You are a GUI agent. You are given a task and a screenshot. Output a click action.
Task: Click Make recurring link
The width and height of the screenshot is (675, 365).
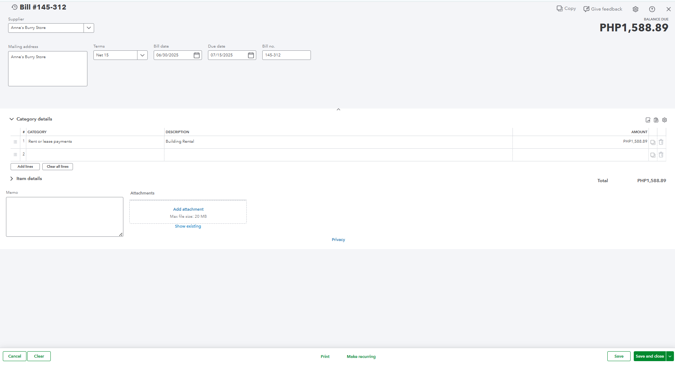click(361, 357)
